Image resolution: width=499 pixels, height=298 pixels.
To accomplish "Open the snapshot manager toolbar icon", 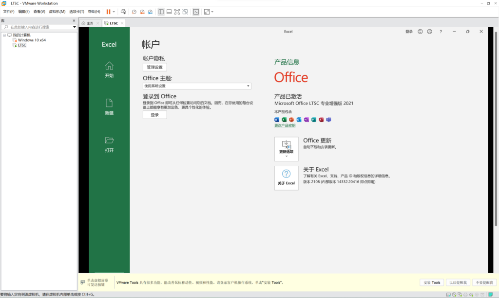I will tap(150, 12).
